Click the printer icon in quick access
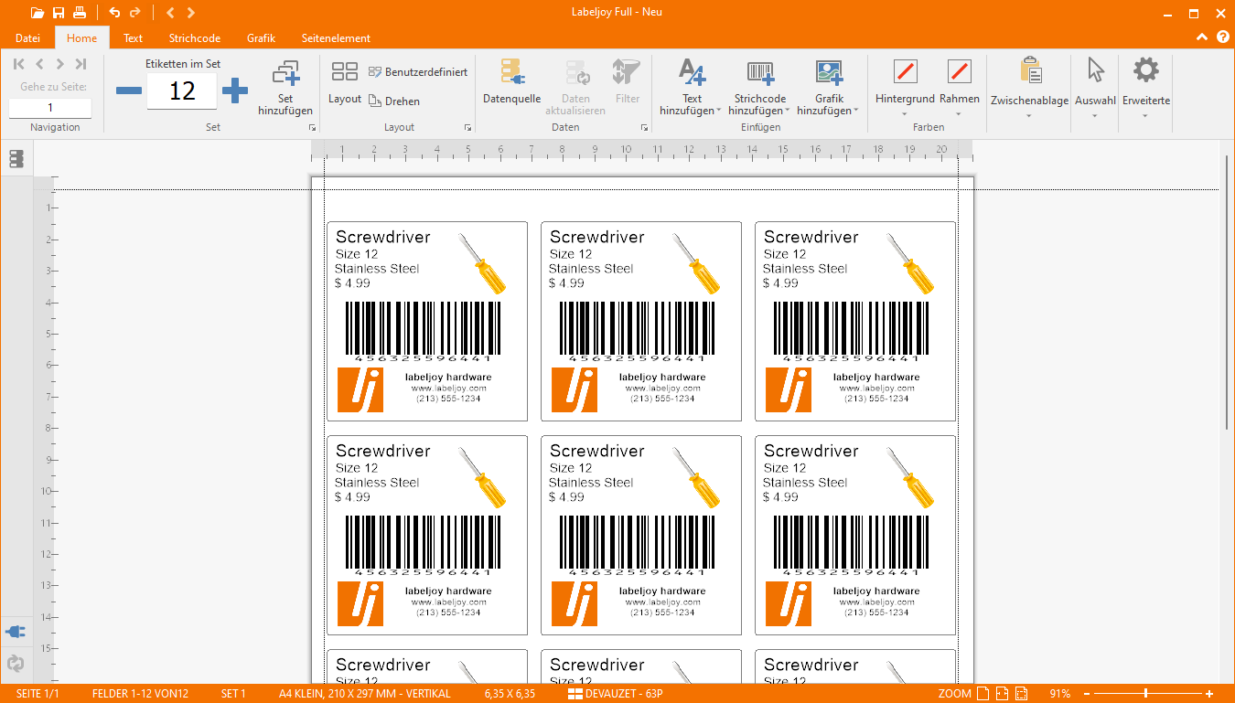 click(80, 13)
